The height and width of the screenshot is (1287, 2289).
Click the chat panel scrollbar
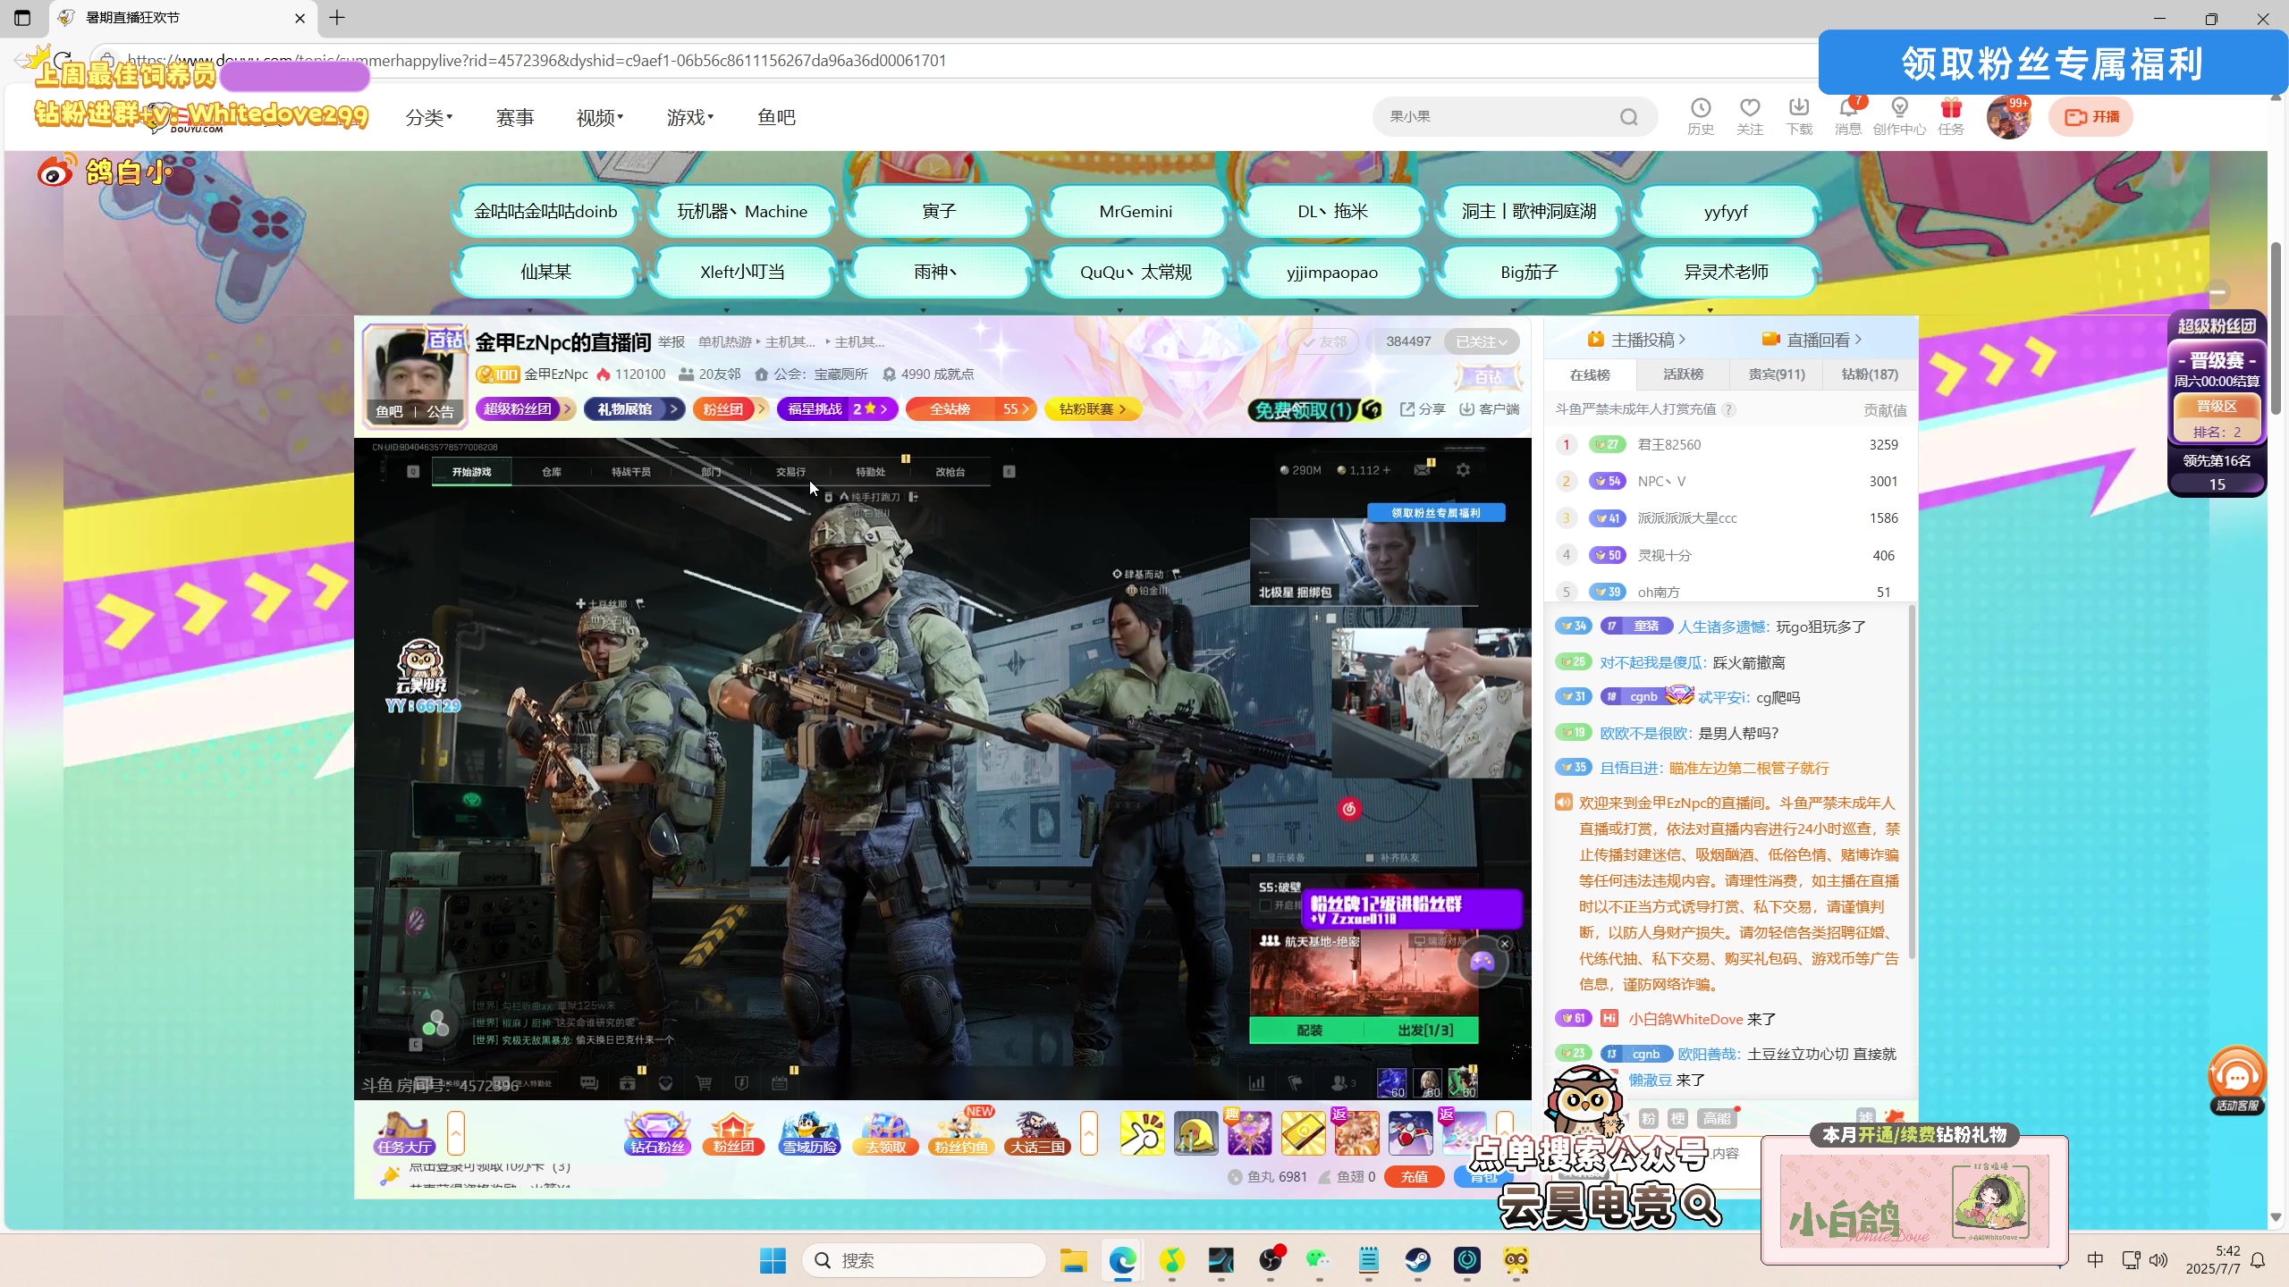click(x=1913, y=782)
